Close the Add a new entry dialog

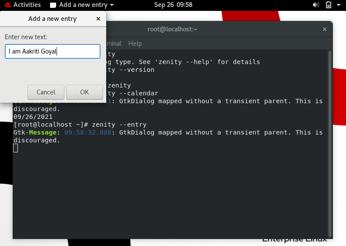click(x=98, y=19)
